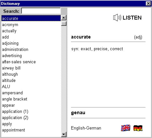
Task: Select the highlighted 'accurate' entry in the list
Action: [x=31, y=18]
